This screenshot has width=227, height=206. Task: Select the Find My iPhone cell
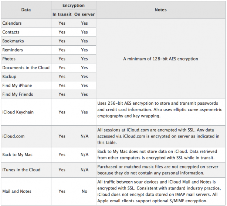pyautogui.click(x=26, y=85)
